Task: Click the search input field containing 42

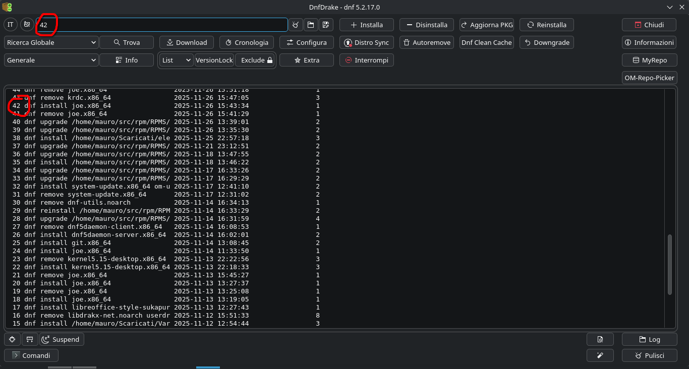Action: 161,25
